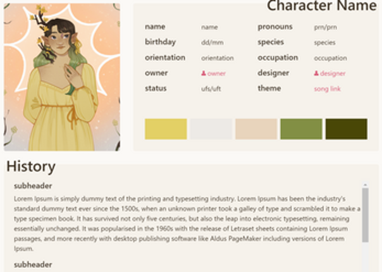Click the first subheader in History
Screen dimensions: 382x272
[33, 186]
